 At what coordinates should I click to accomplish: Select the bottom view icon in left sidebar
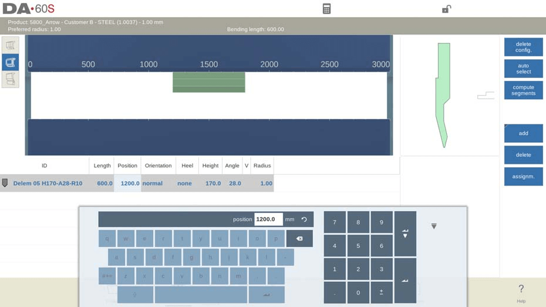click(x=11, y=79)
